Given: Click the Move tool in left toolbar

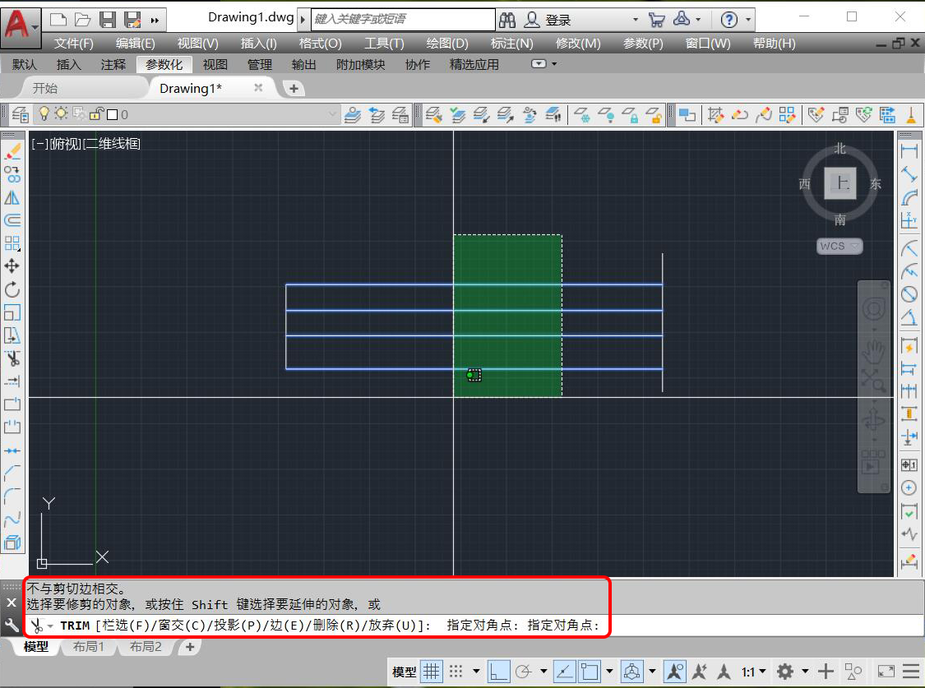Looking at the screenshot, I should click(12, 266).
